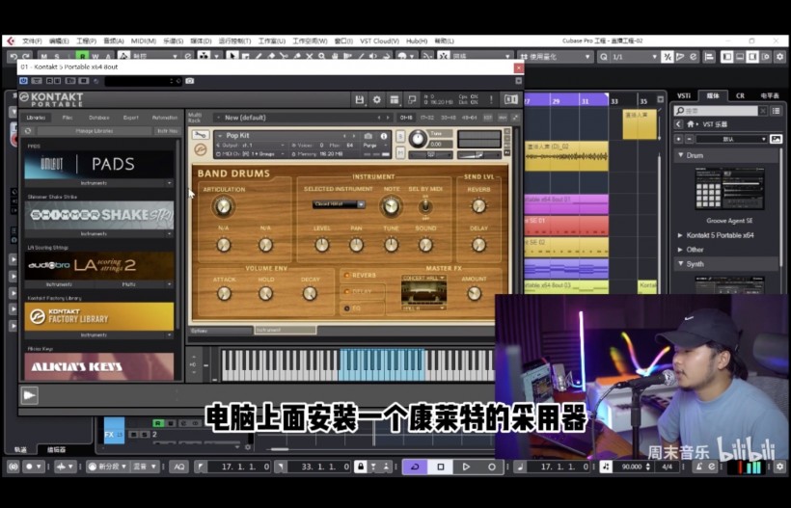Click transport Stop button

click(441, 467)
